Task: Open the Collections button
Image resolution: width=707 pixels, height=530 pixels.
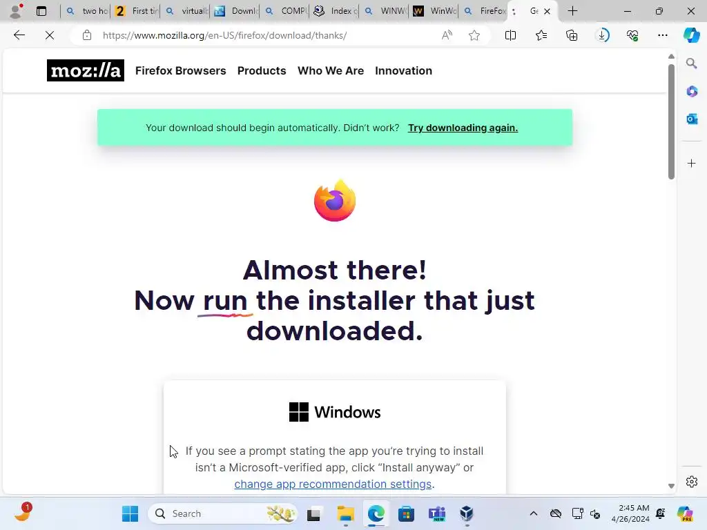Action: click(572, 35)
